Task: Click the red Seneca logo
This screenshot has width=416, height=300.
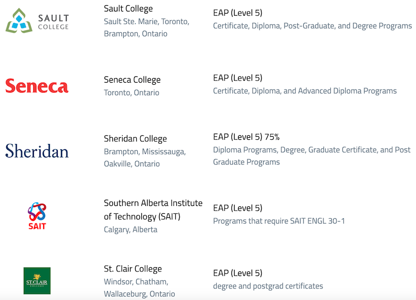Action: [37, 86]
